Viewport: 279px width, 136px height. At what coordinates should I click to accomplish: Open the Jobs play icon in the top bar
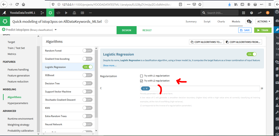66,13
